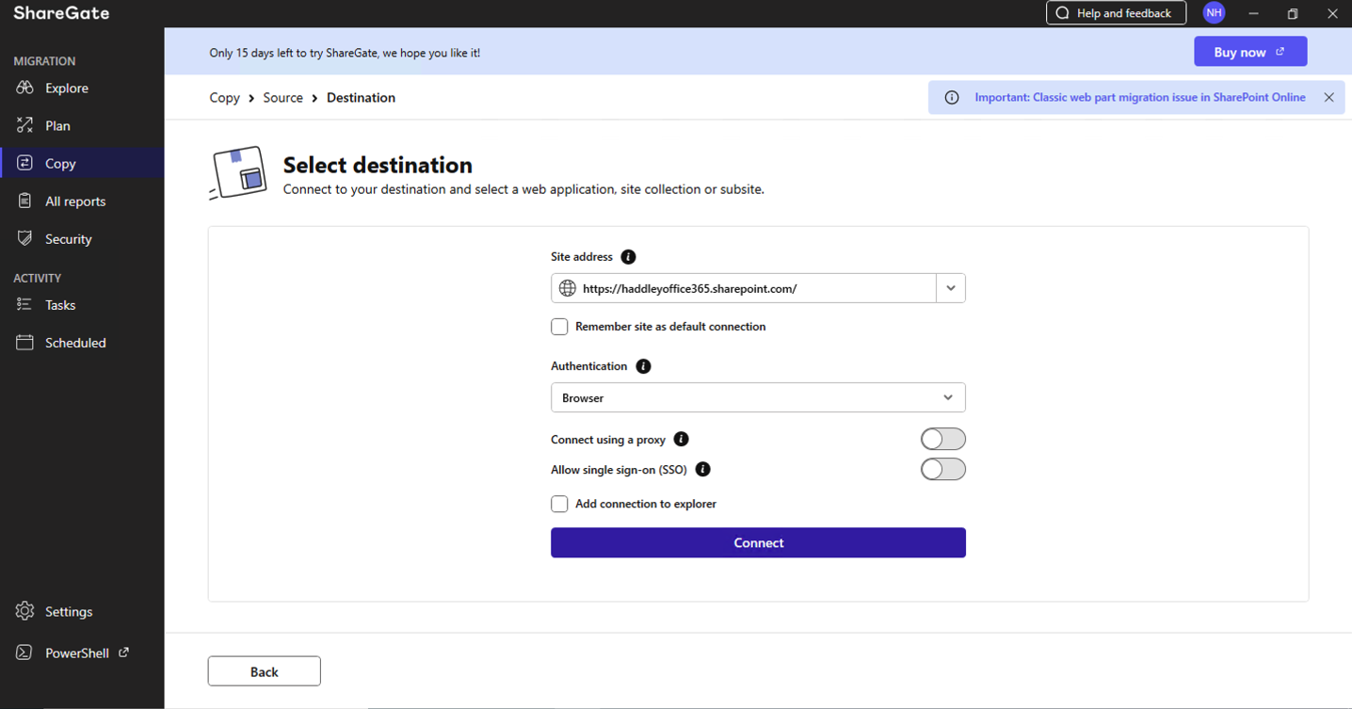Viewport: 1352px width, 709px height.
Task: Open the classic web part migration issue link
Action: pos(1140,97)
